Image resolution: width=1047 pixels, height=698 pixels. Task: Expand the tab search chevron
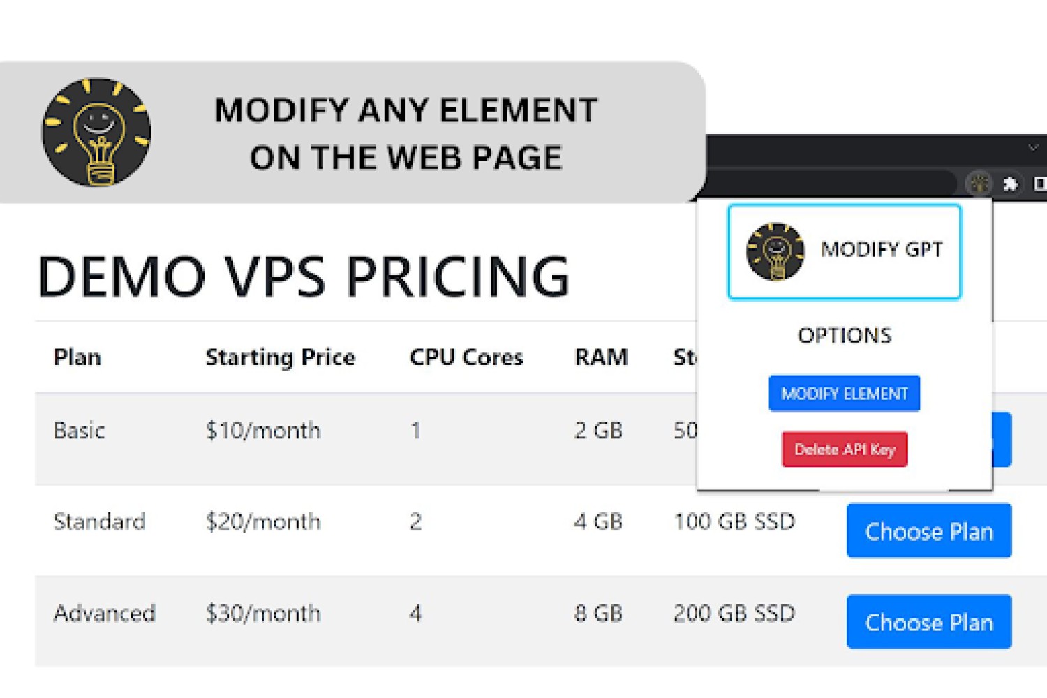1033,147
